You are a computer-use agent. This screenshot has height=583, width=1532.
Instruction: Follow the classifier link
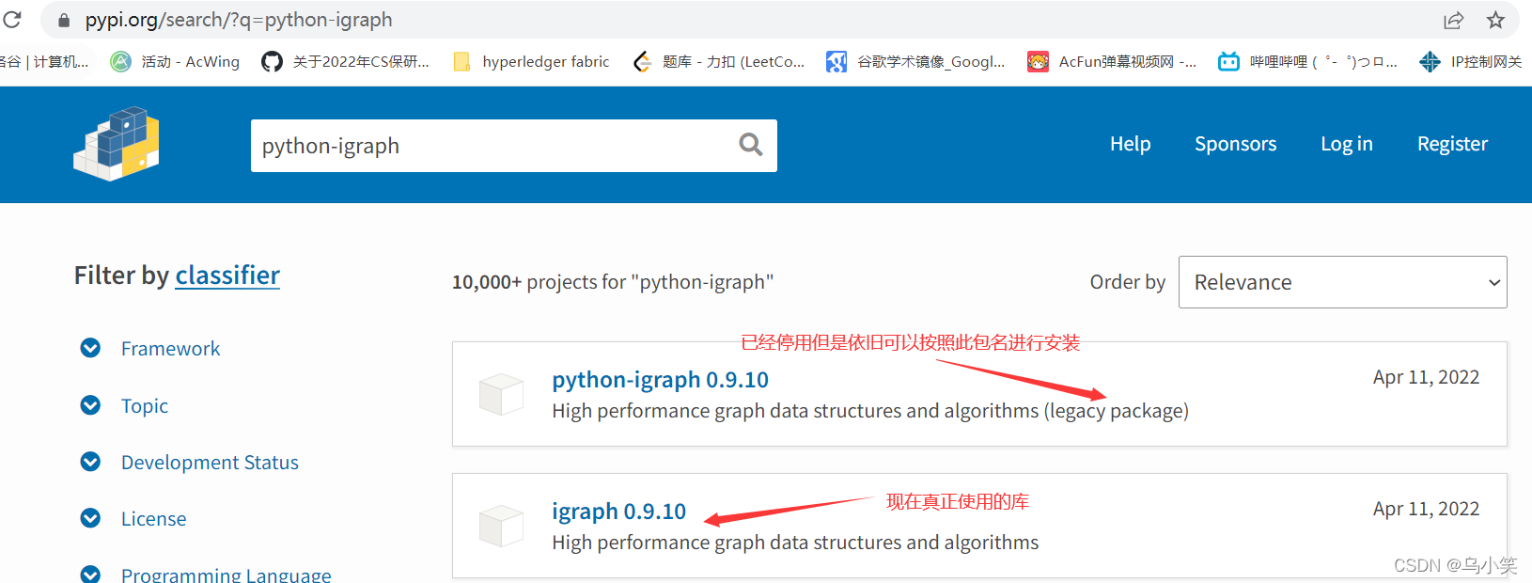click(x=227, y=275)
